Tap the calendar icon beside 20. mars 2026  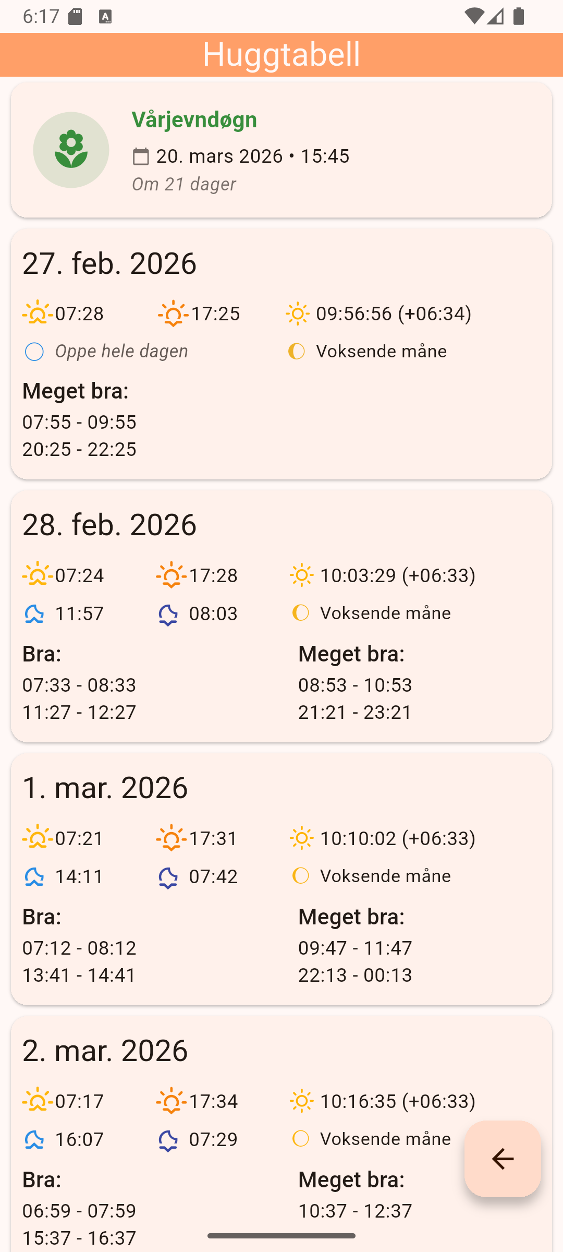pyautogui.click(x=141, y=156)
